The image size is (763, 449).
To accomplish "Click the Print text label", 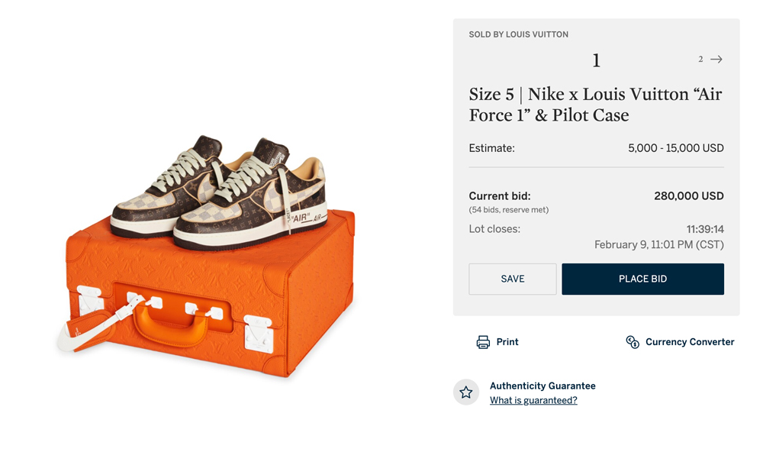I will coord(507,342).
